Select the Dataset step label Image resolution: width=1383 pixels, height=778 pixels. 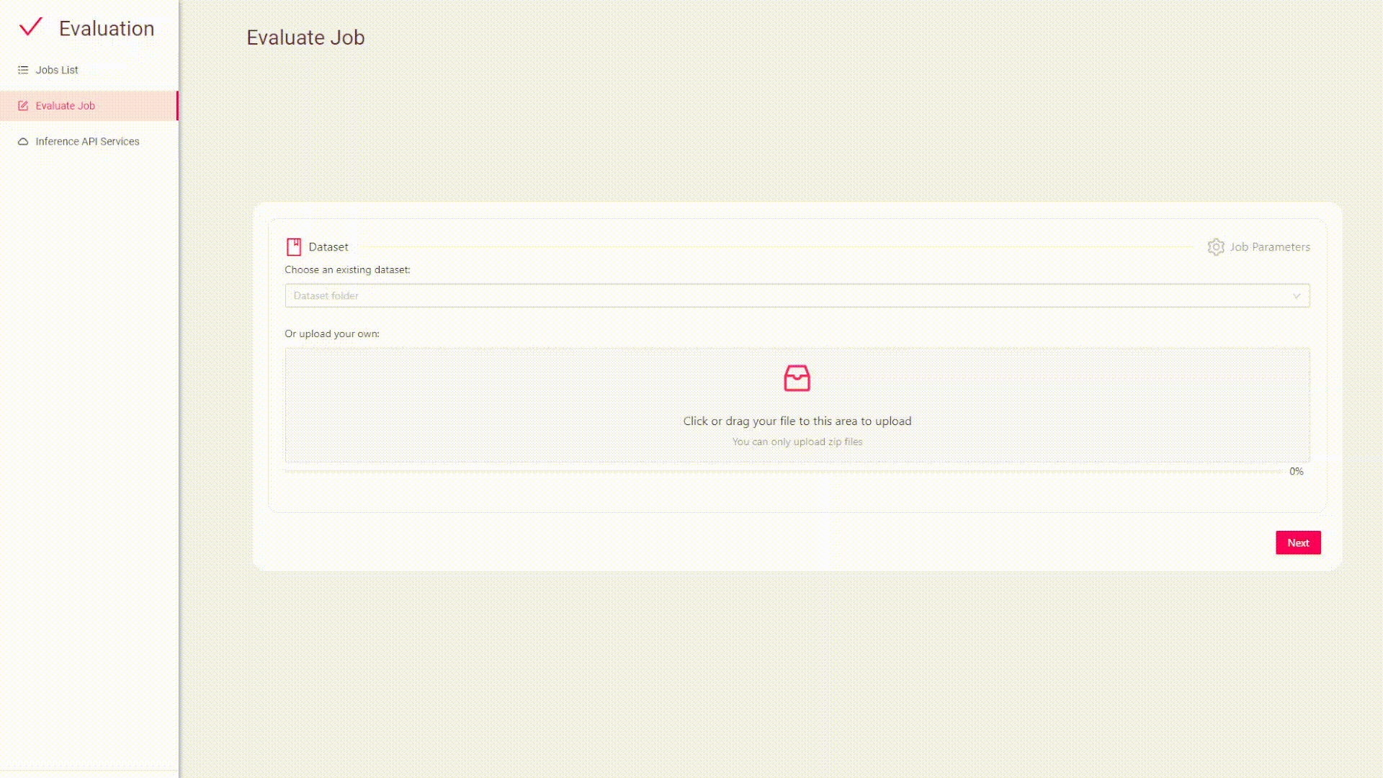pos(328,247)
